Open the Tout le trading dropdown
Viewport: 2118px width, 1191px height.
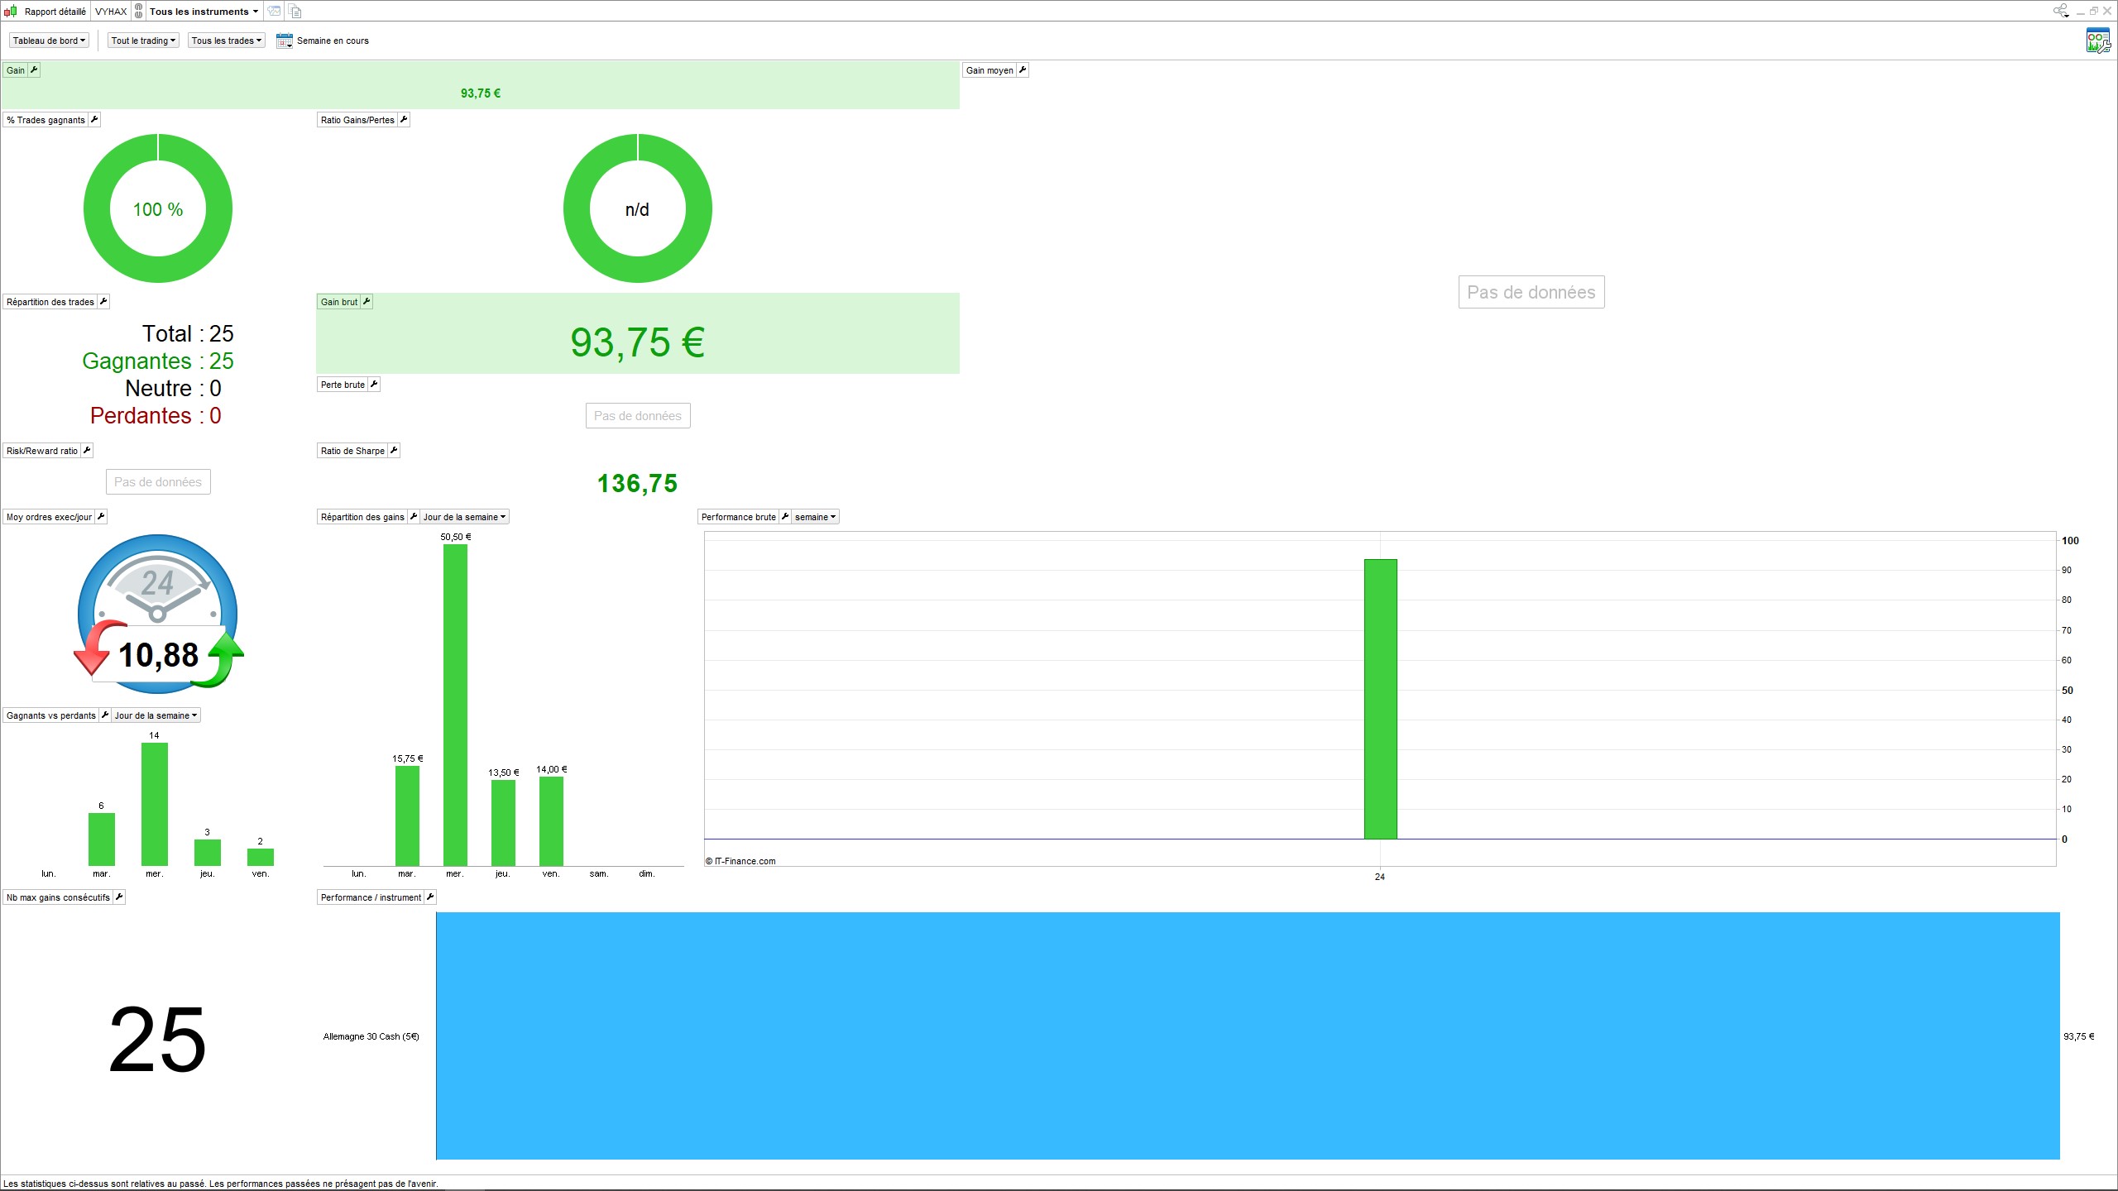143,41
